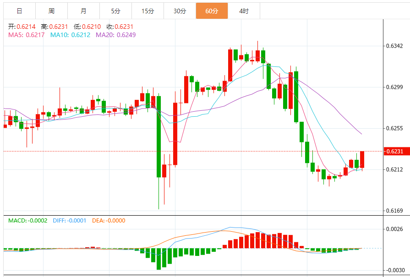Screen dimensions: 410x277
Task: Click the 0.6342 price axis label
Action: click(x=394, y=46)
